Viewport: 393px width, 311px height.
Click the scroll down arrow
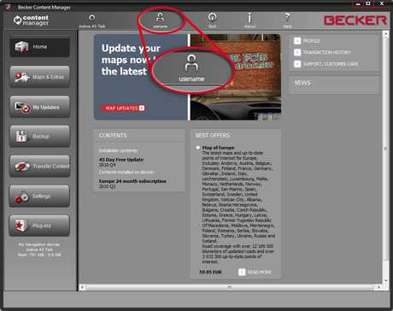[x=385, y=280]
